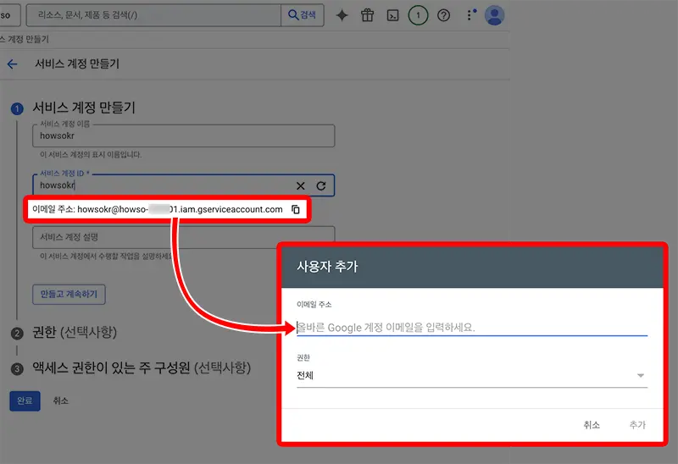
Task: Expand step 2 권한 (선택사항)
Action: pos(75,332)
